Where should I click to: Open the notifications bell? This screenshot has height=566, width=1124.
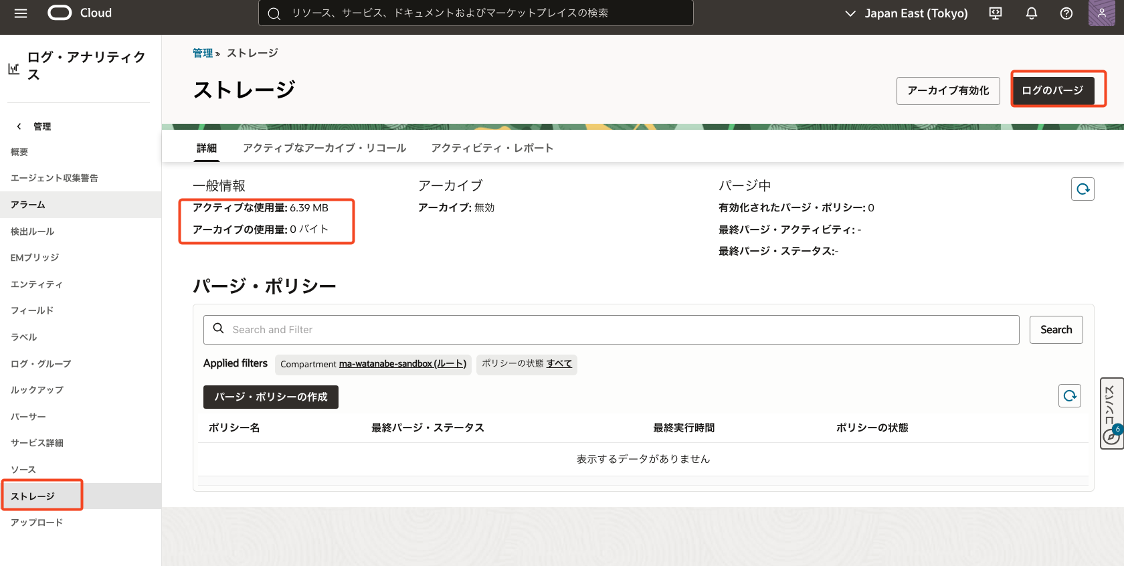pos(1031,13)
